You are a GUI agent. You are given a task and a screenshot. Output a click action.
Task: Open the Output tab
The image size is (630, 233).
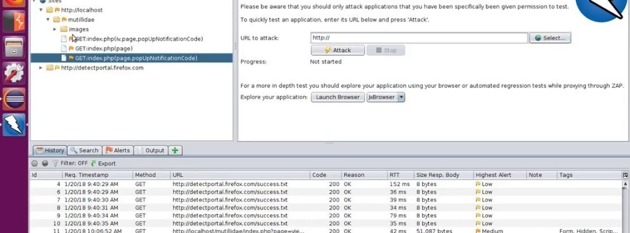coord(150,150)
